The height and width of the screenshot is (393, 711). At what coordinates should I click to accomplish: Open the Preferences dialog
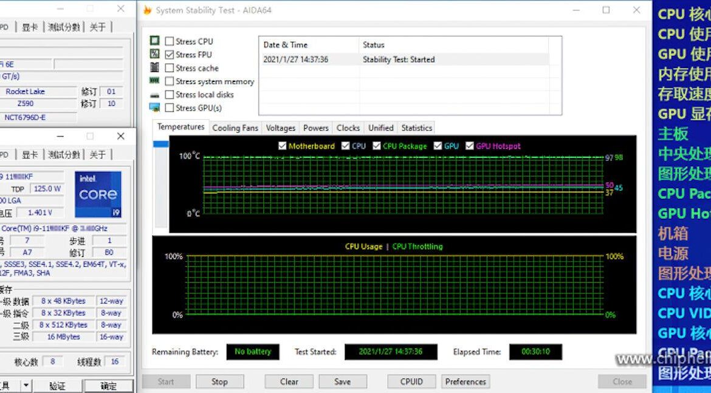[465, 381]
